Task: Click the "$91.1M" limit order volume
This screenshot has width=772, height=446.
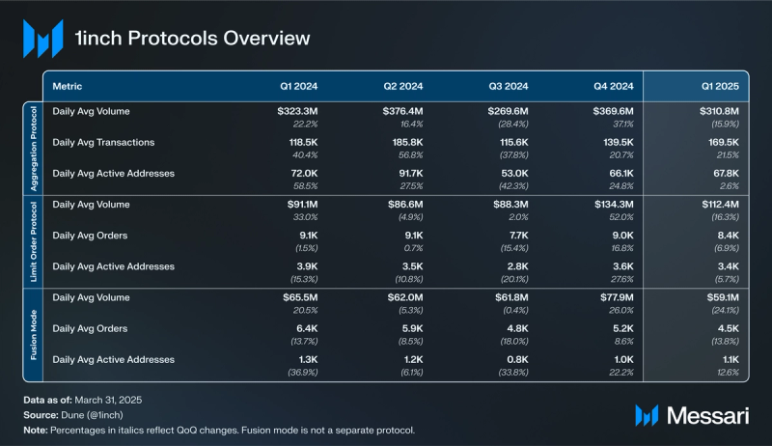Action: [302, 205]
